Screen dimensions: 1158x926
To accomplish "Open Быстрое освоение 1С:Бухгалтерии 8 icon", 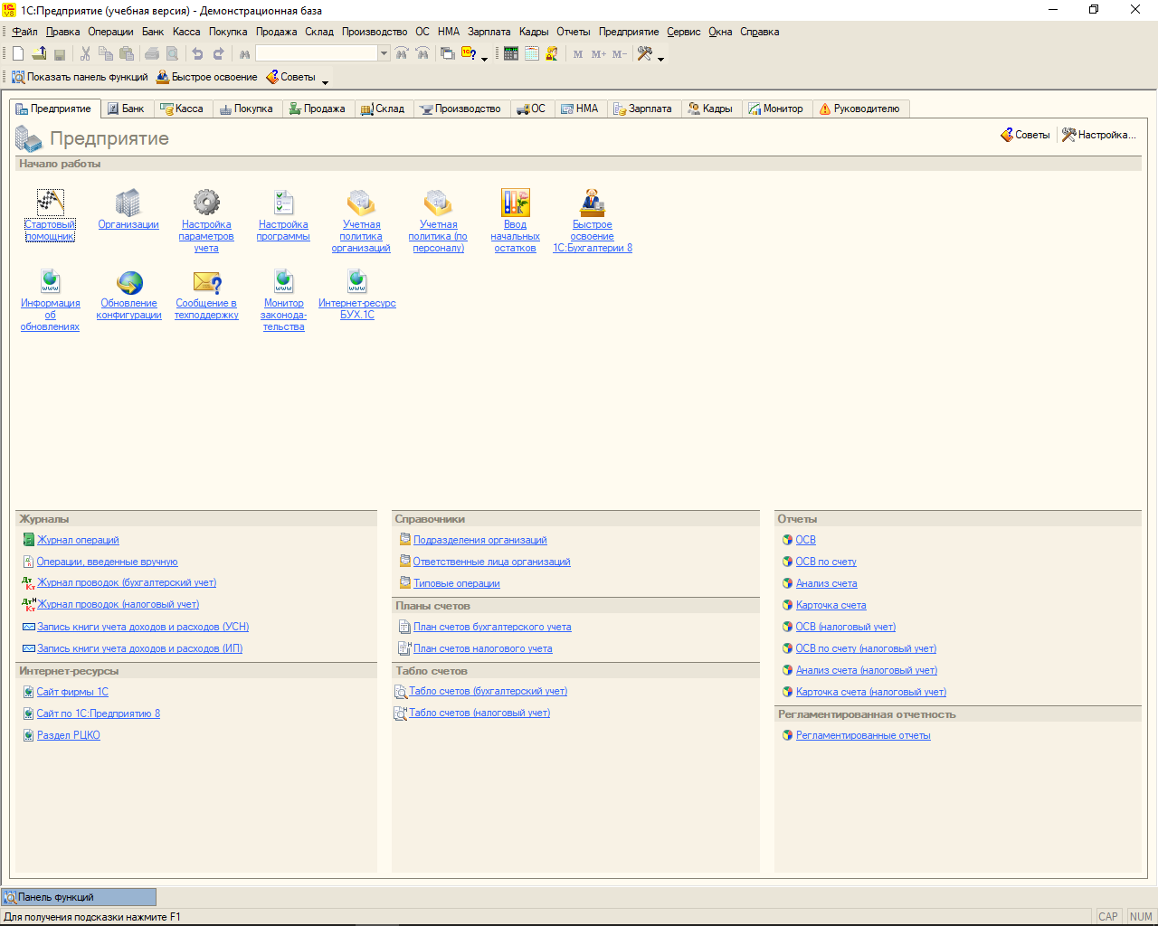I will pos(593,203).
